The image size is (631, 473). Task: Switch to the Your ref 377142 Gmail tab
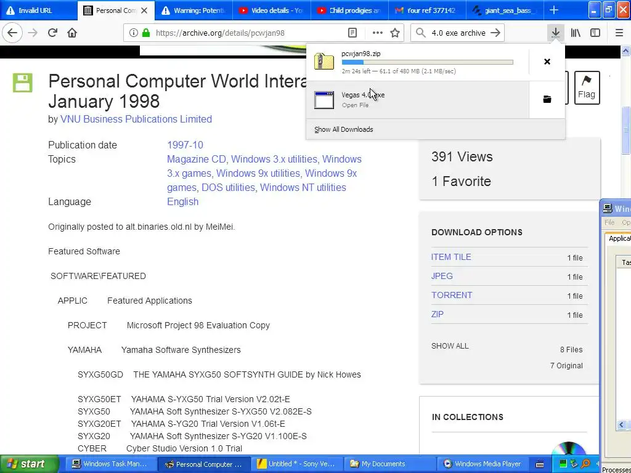coord(427,10)
